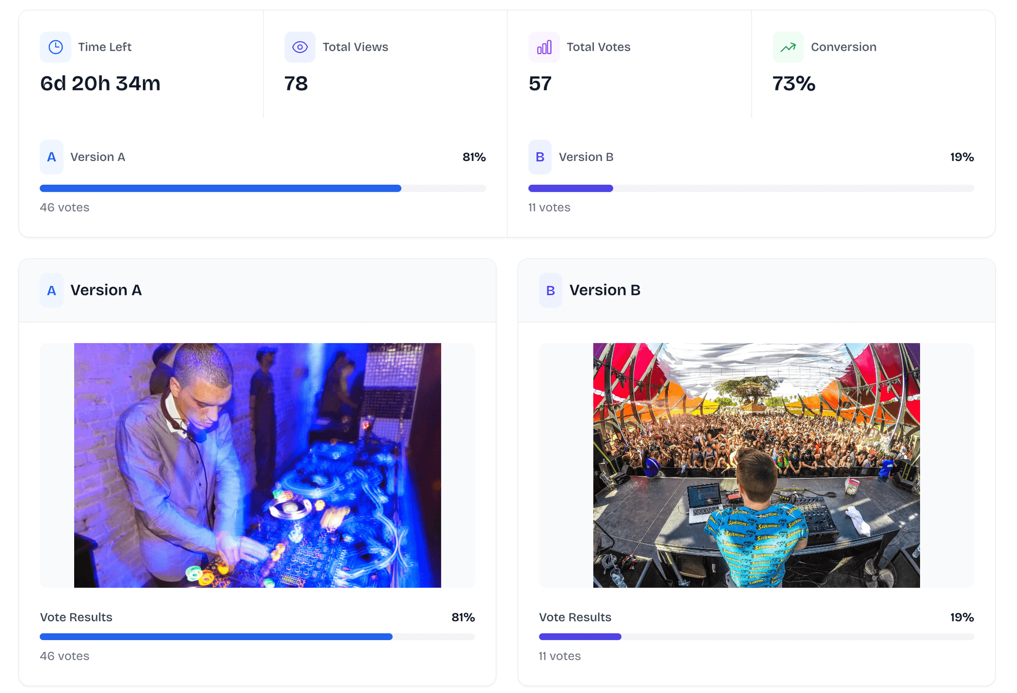This screenshot has width=1017, height=693.
Task: Click Version A summary progress bar
Action: [x=263, y=188]
